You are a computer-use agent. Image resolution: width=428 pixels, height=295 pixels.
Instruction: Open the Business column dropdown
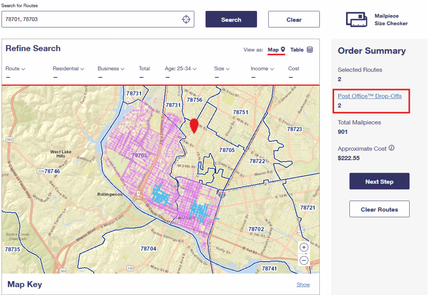(111, 69)
